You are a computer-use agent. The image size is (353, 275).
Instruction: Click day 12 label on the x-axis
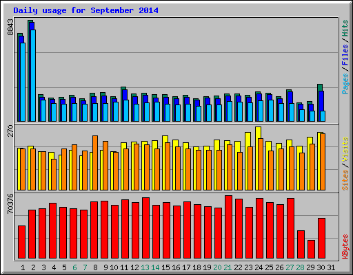click(x=134, y=267)
